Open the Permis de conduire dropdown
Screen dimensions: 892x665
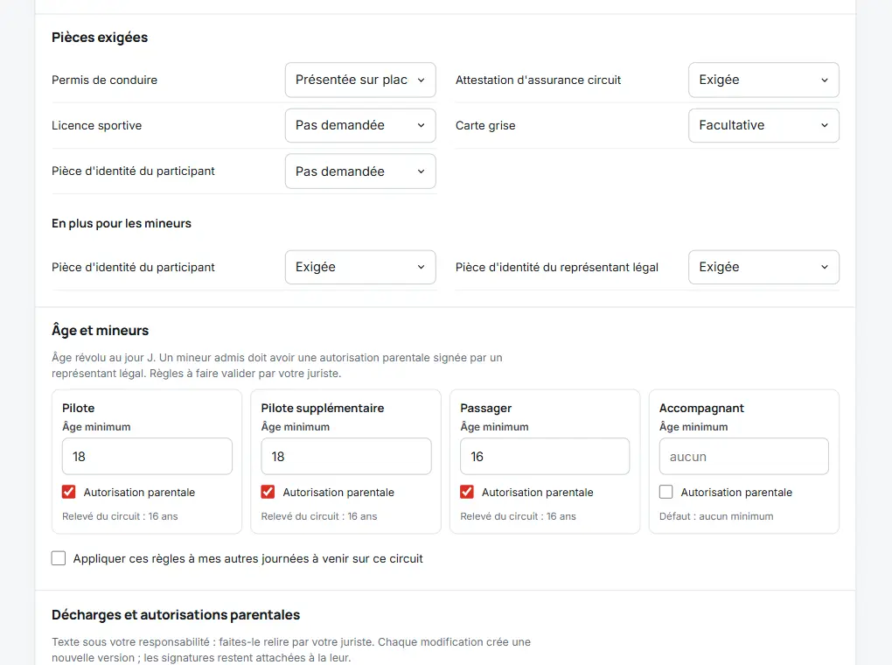click(360, 80)
